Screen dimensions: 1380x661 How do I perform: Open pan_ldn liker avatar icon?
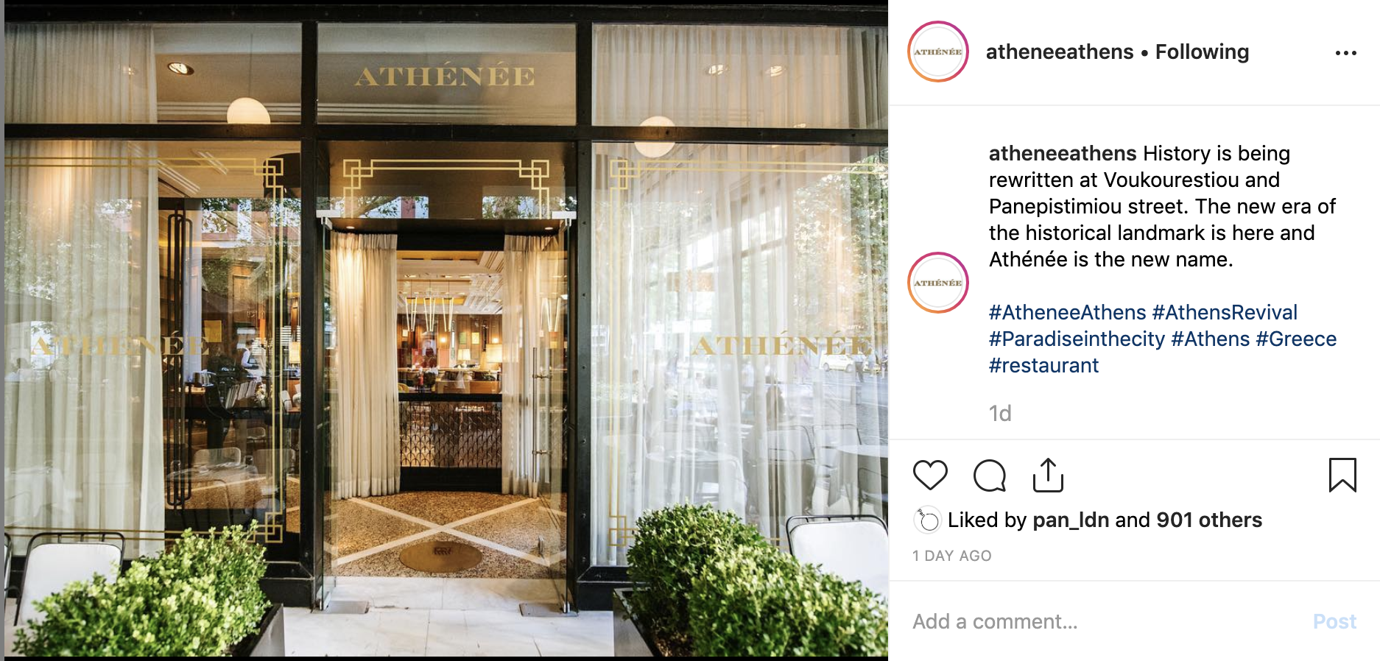point(927,520)
